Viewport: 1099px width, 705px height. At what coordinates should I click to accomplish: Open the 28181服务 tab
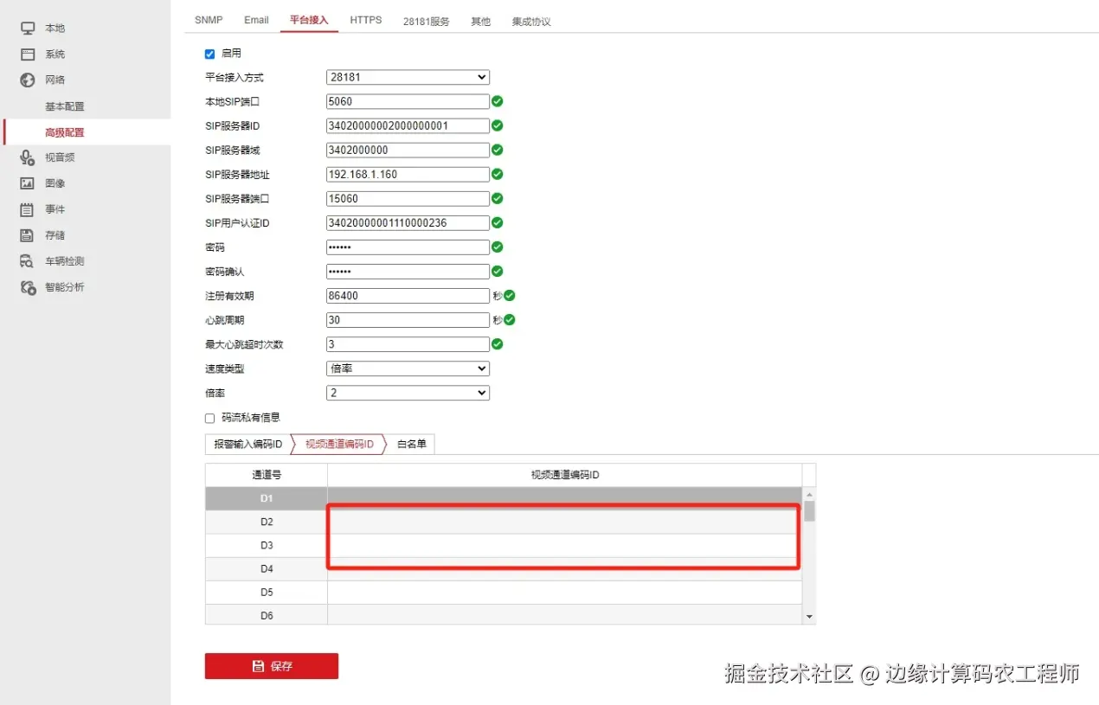pyautogui.click(x=426, y=21)
